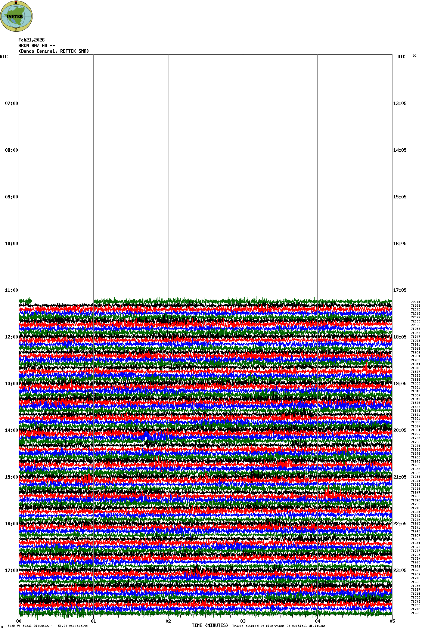This screenshot has height=631, width=422.
Task: Click the 03 minute tick label
Action: pos(243,621)
